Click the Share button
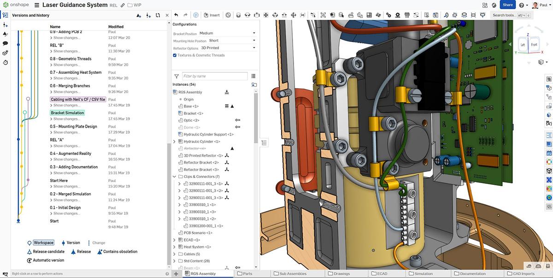The image size is (553, 278). click(x=507, y=5)
